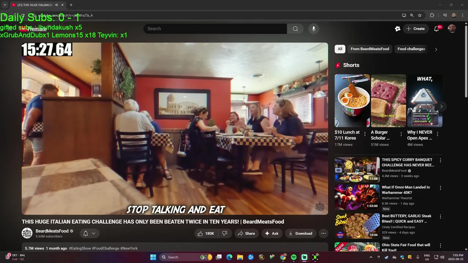Open a new browser tab with plus

click(x=71, y=5)
